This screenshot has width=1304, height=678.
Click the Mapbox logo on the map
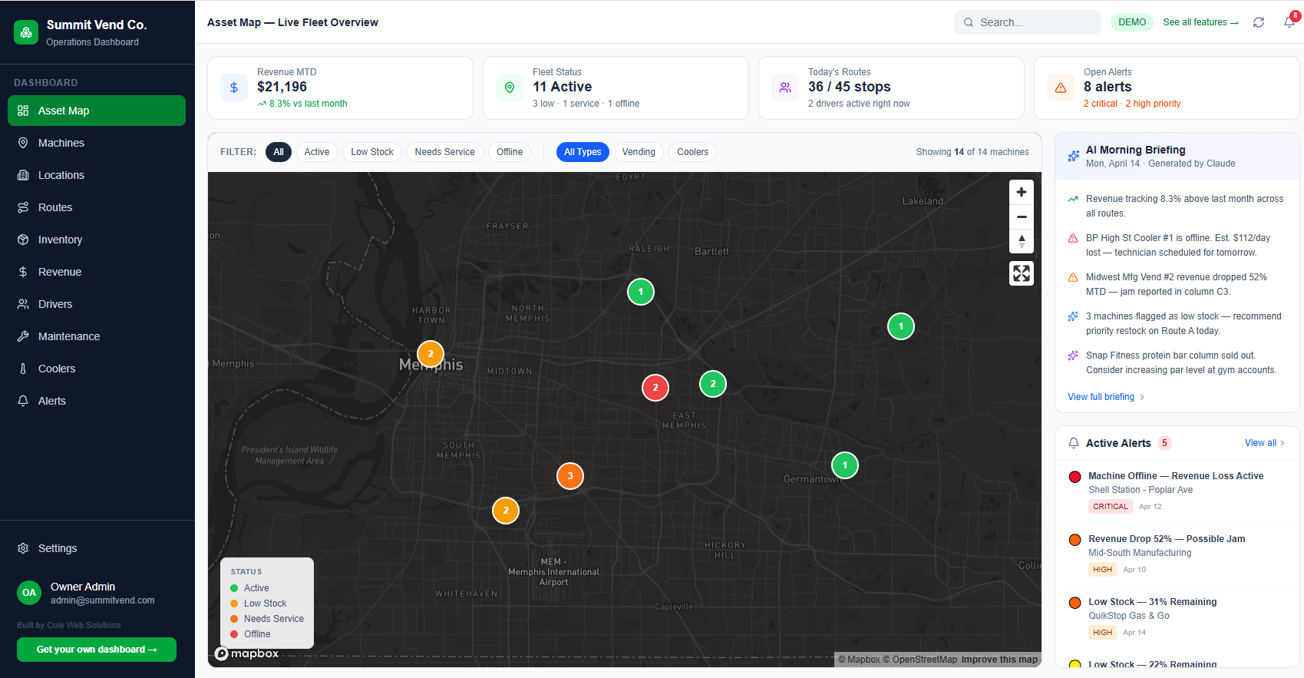(247, 653)
